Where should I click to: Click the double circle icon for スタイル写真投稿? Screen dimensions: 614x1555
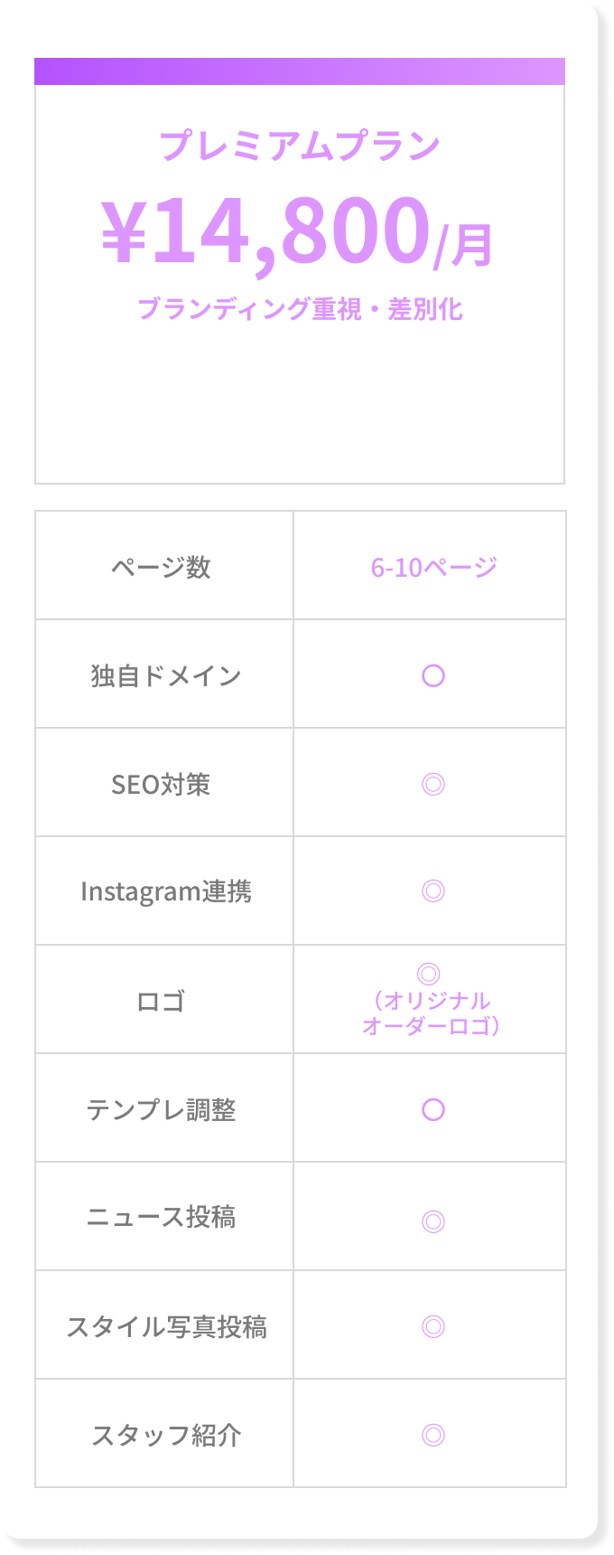click(433, 1326)
